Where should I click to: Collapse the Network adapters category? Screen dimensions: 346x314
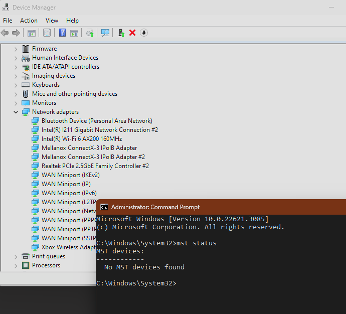(x=16, y=112)
